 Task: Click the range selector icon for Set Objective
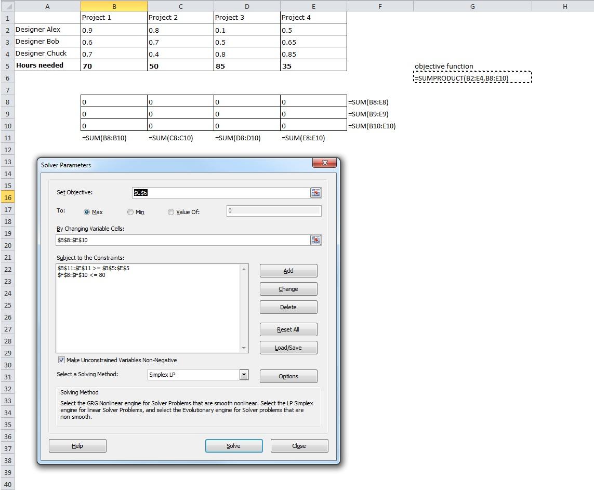click(x=315, y=193)
